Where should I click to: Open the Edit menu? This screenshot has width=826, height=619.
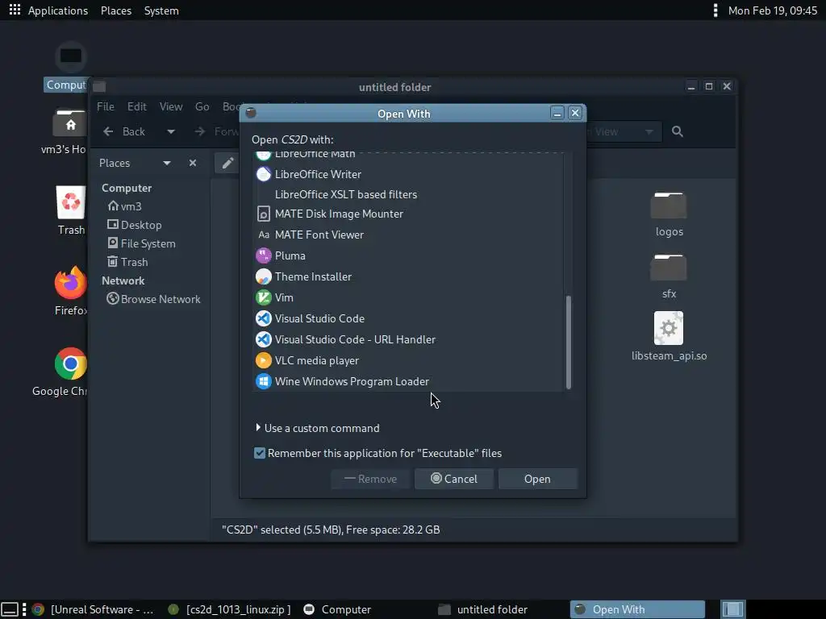(x=137, y=106)
